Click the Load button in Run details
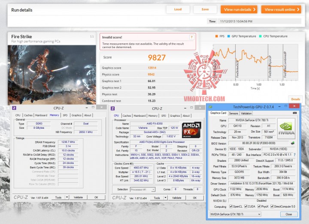Image resolution: width=309 pixels, height=224 pixels. [x=178, y=9]
